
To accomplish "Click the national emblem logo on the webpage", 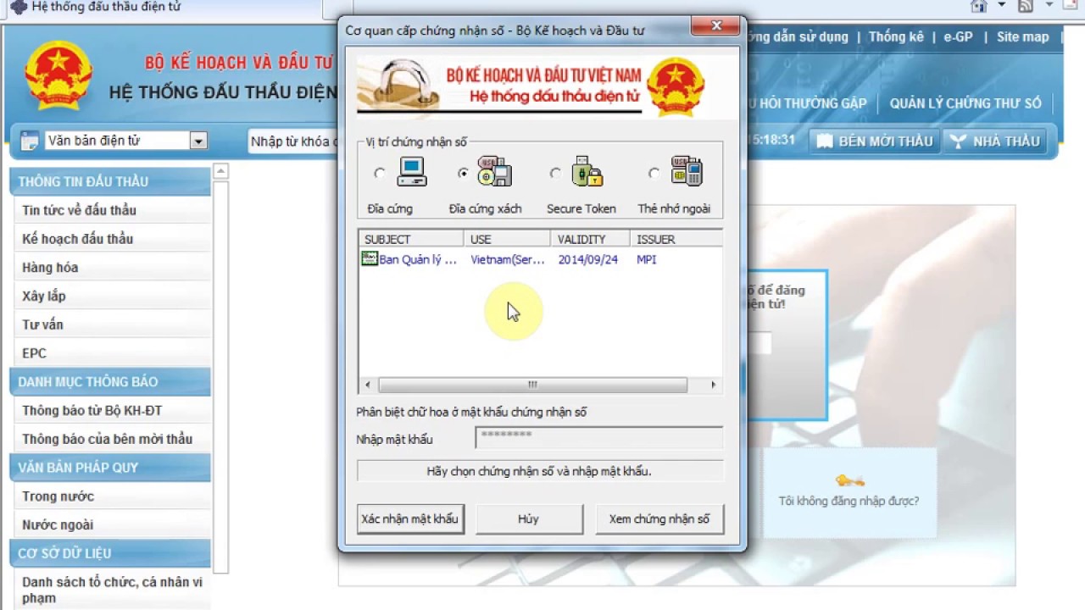I will tap(58, 75).
